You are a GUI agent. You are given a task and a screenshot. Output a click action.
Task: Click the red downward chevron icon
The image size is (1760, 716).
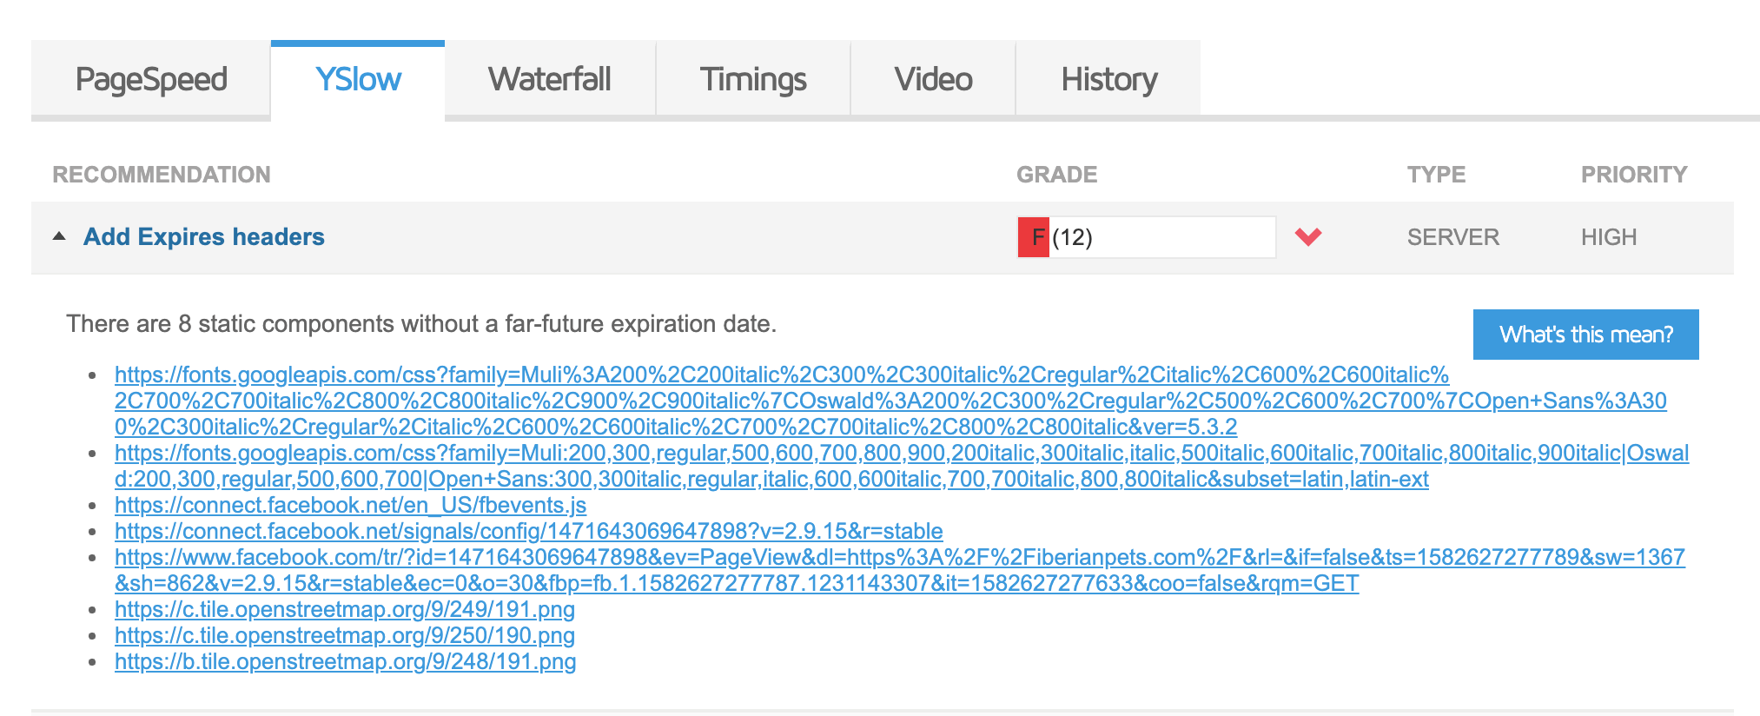click(x=1307, y=236)
